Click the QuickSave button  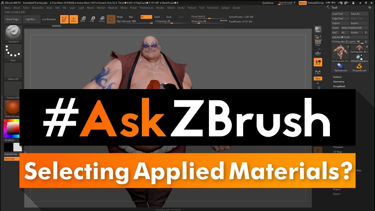(268, 3)
